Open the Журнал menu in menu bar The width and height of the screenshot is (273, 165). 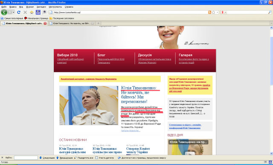30,7
